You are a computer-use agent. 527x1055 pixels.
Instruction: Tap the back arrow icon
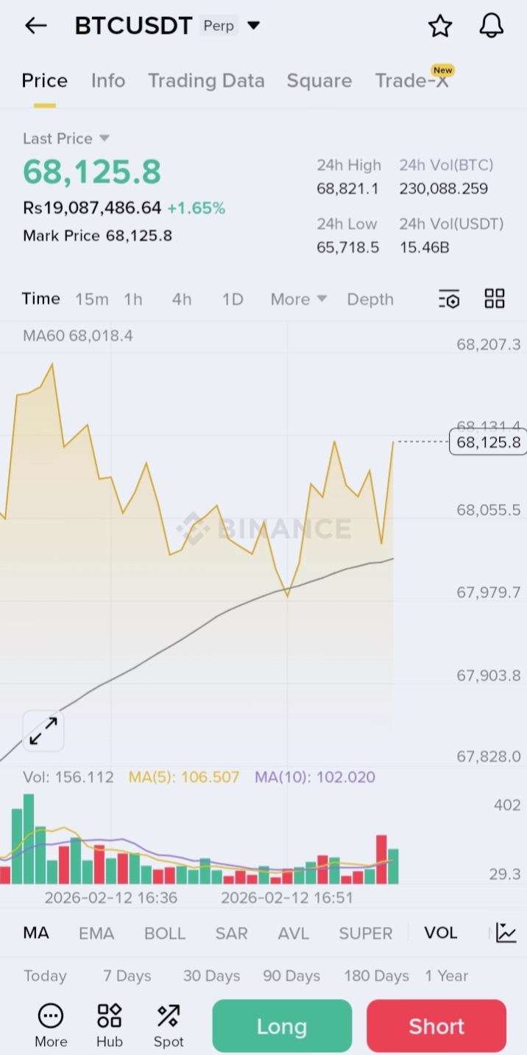(x=35, y=26)
